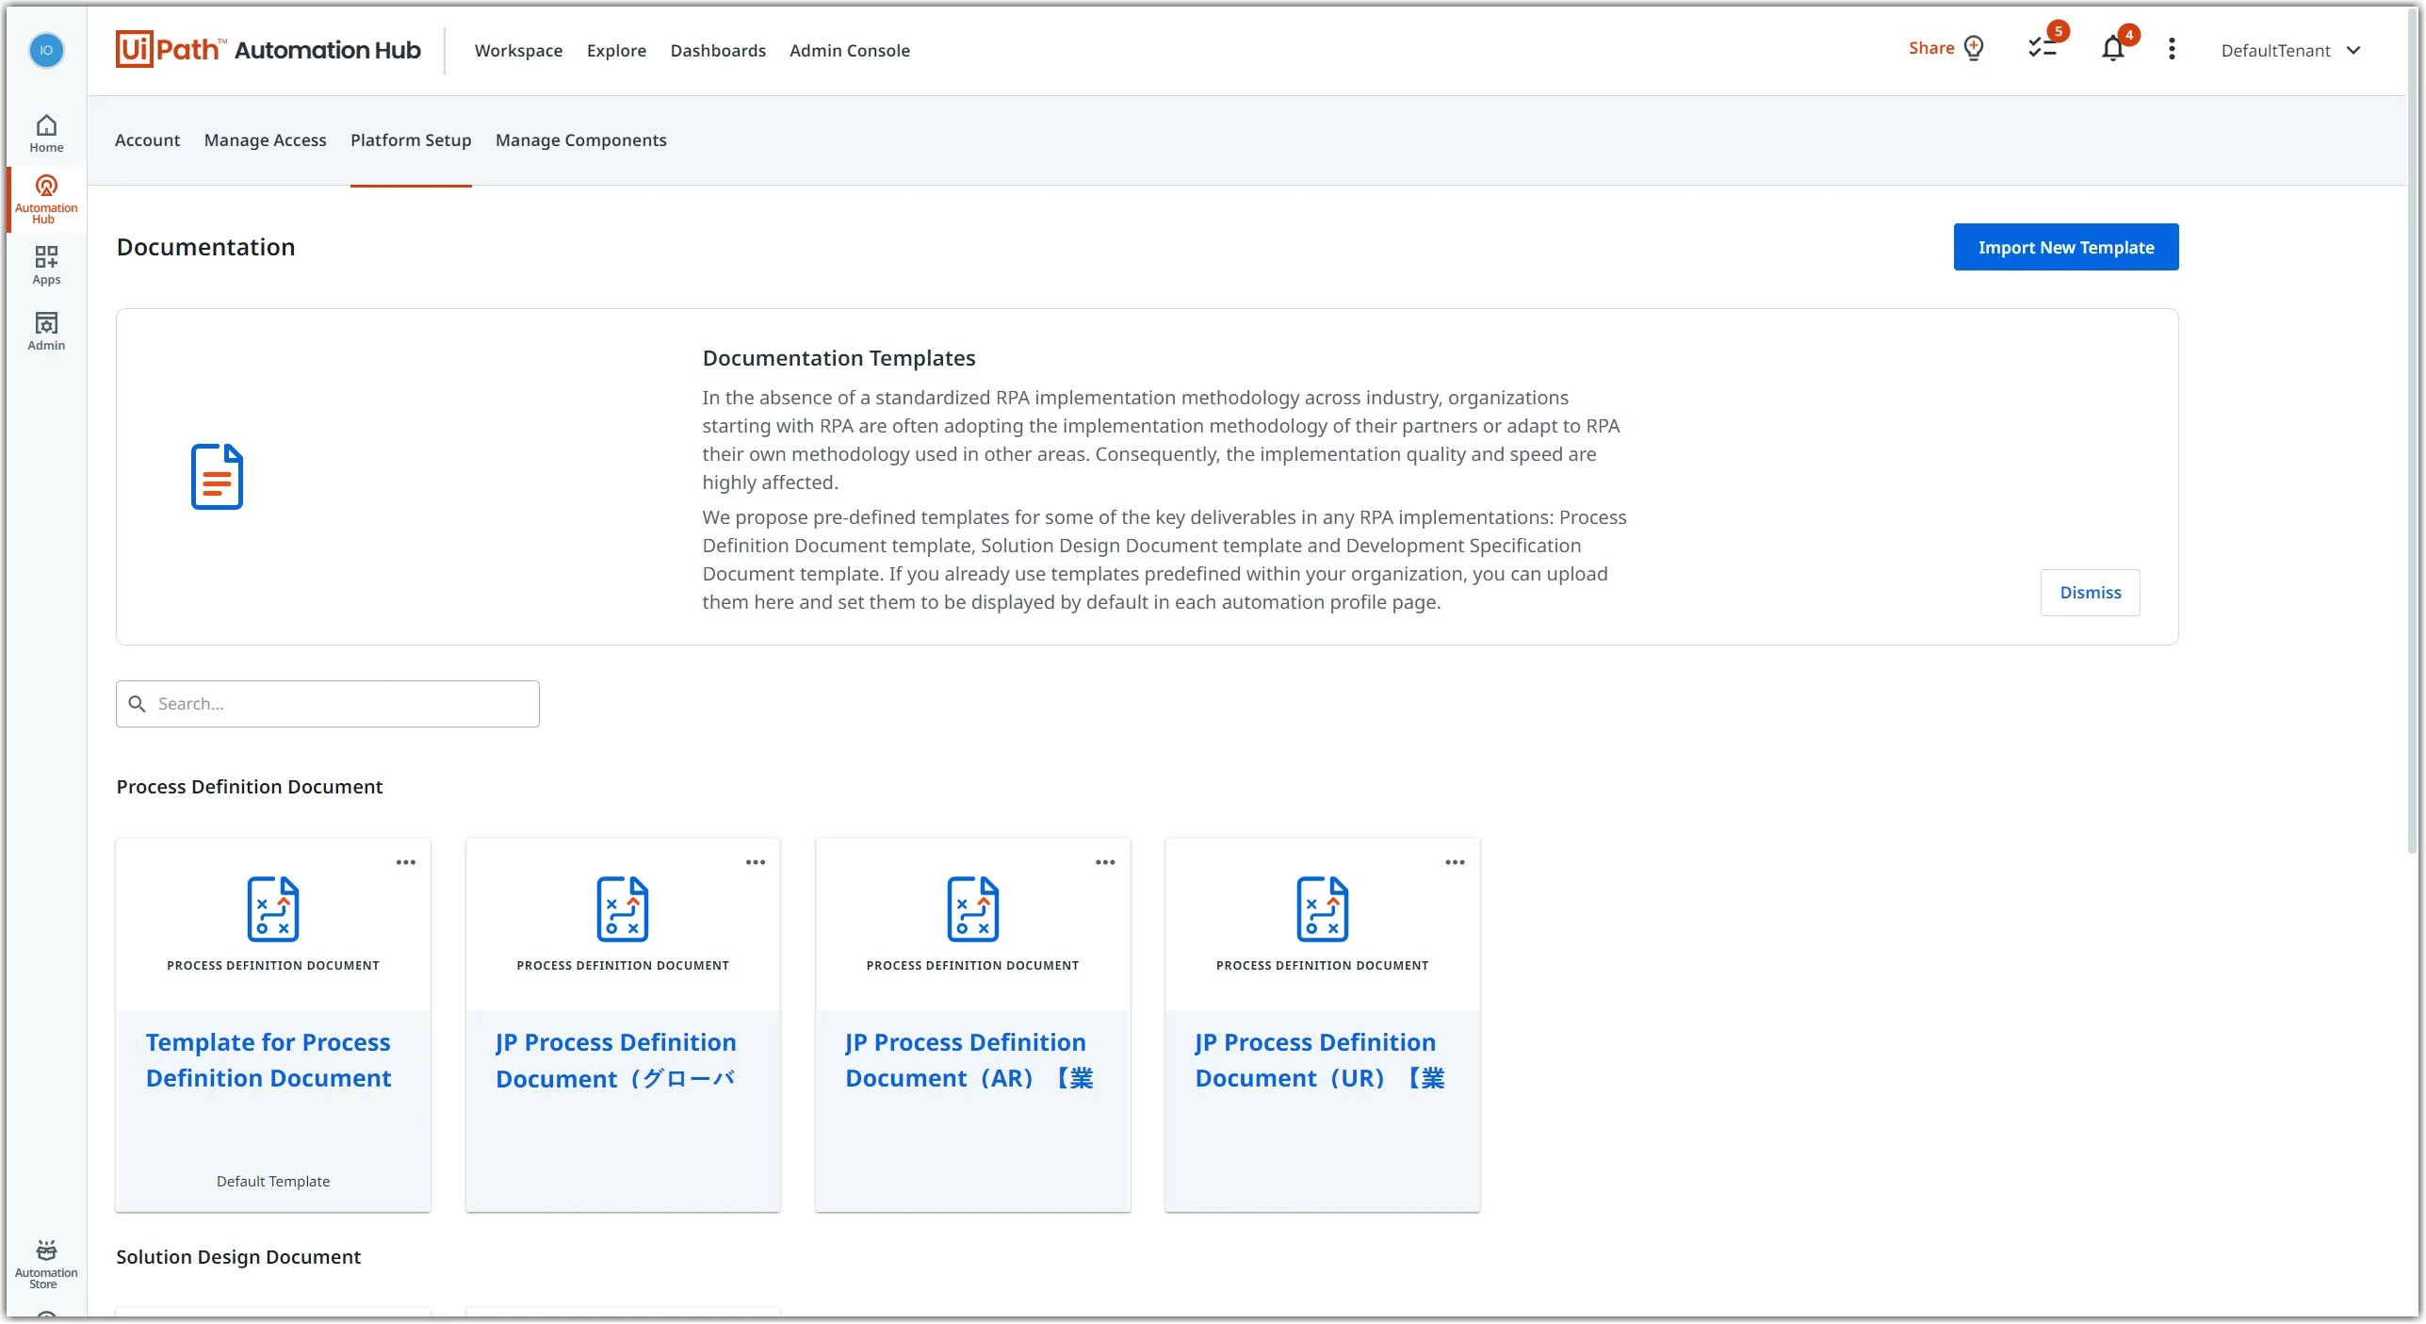Dismiss the Documentation Templates banner

tap(2091, 593)
